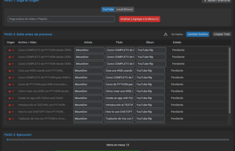
Task: Select the YouTube source toggle
Action: 108,9
